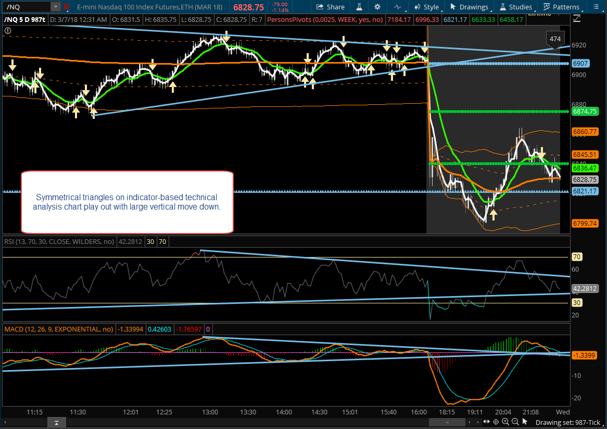This screenshot has width=607, height=429.
Task: Click the /NQ symbol input field
Action: (27, 7)
